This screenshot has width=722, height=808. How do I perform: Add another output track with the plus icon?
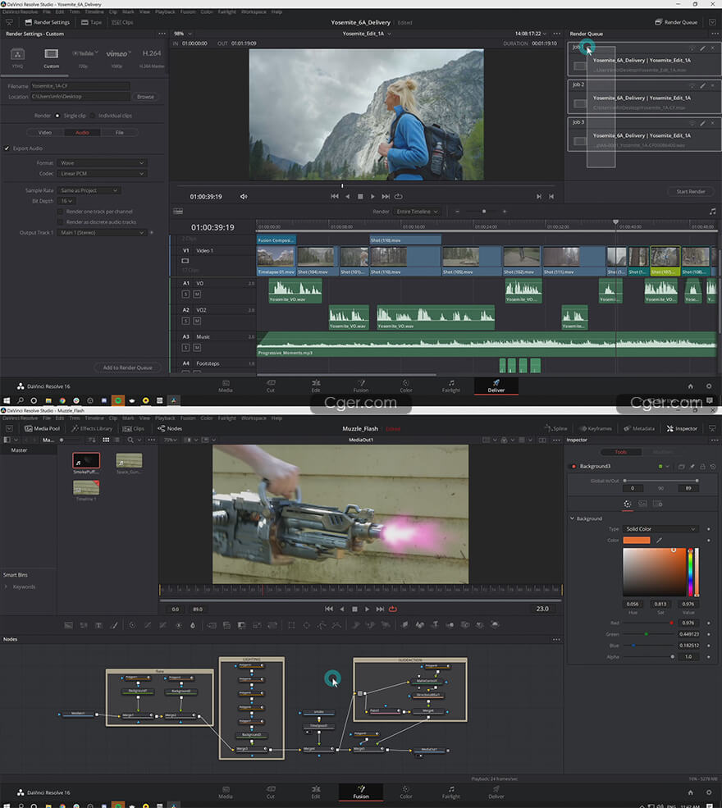point(152,232)
